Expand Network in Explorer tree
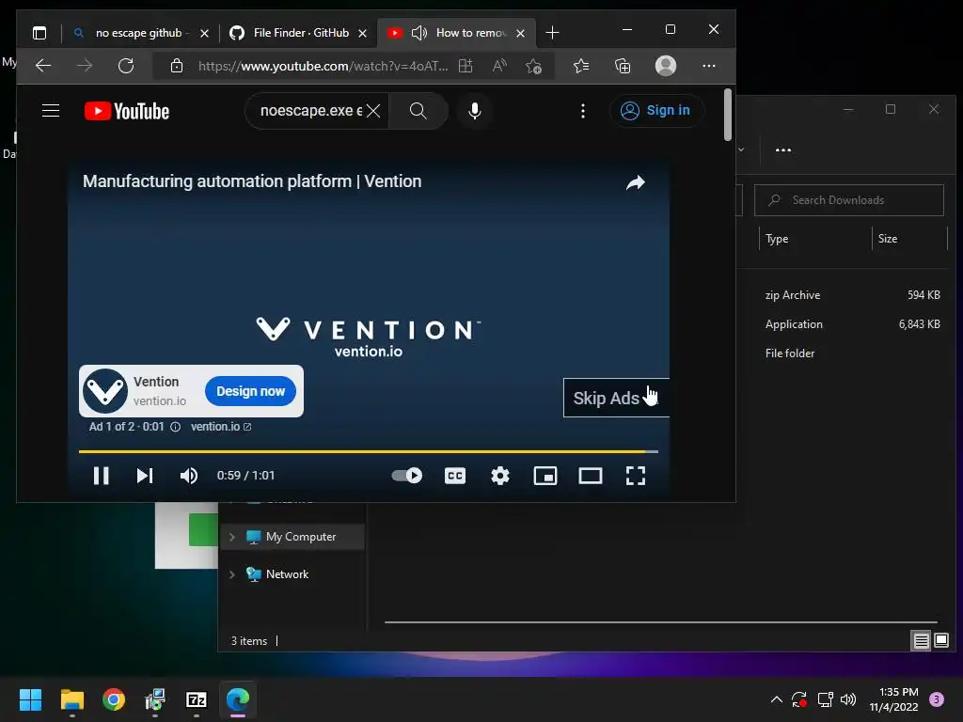 coord(232,574)
